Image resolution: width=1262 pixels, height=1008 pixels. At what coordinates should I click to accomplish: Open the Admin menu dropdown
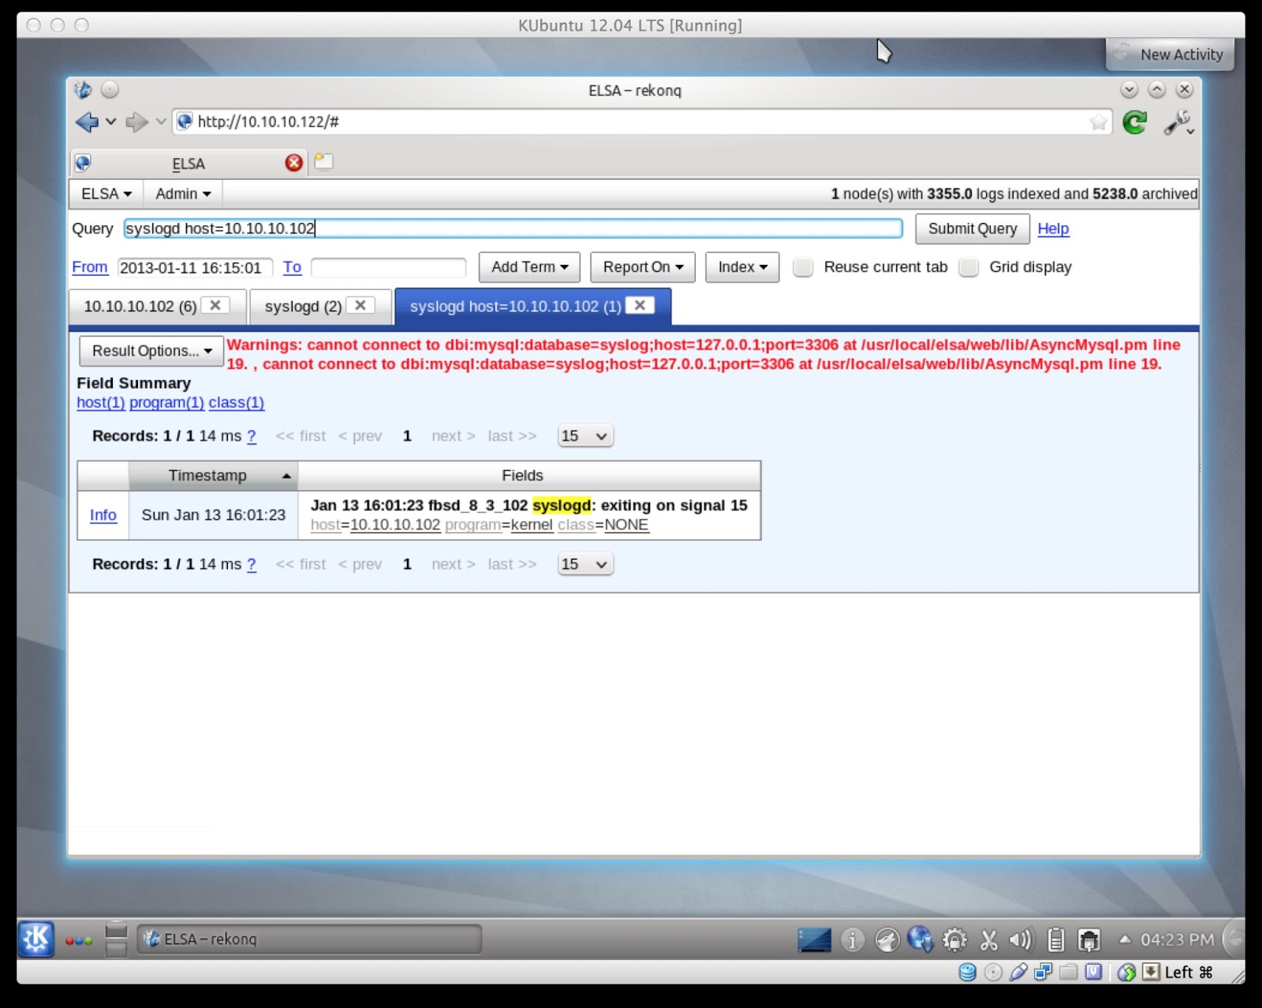pyautogui.click(x=183, y=194)
